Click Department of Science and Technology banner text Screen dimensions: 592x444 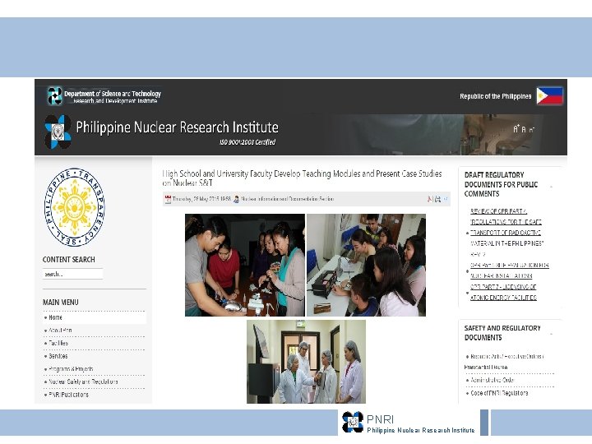(x=113, y=94)
